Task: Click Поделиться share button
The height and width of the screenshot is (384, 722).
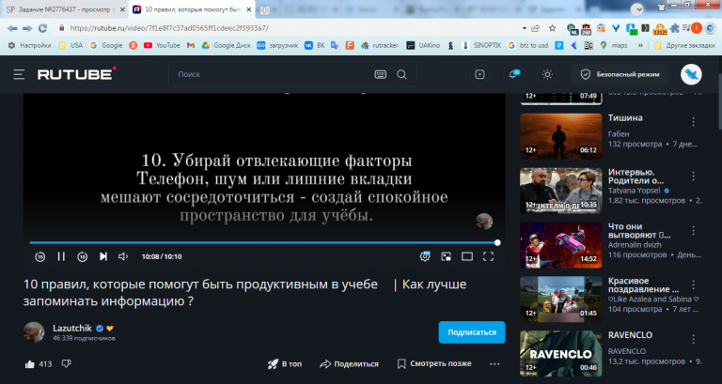Action: click(x=349, y=363)
